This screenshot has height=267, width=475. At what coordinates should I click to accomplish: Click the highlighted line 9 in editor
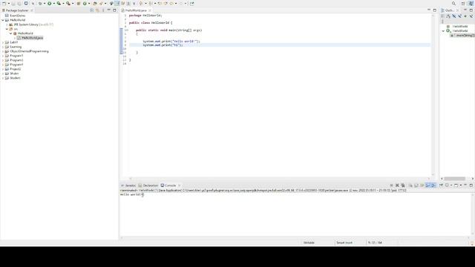click(x=279, y=44)
